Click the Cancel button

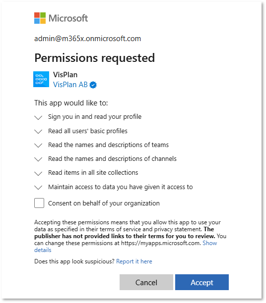click(x=146, y=282)
